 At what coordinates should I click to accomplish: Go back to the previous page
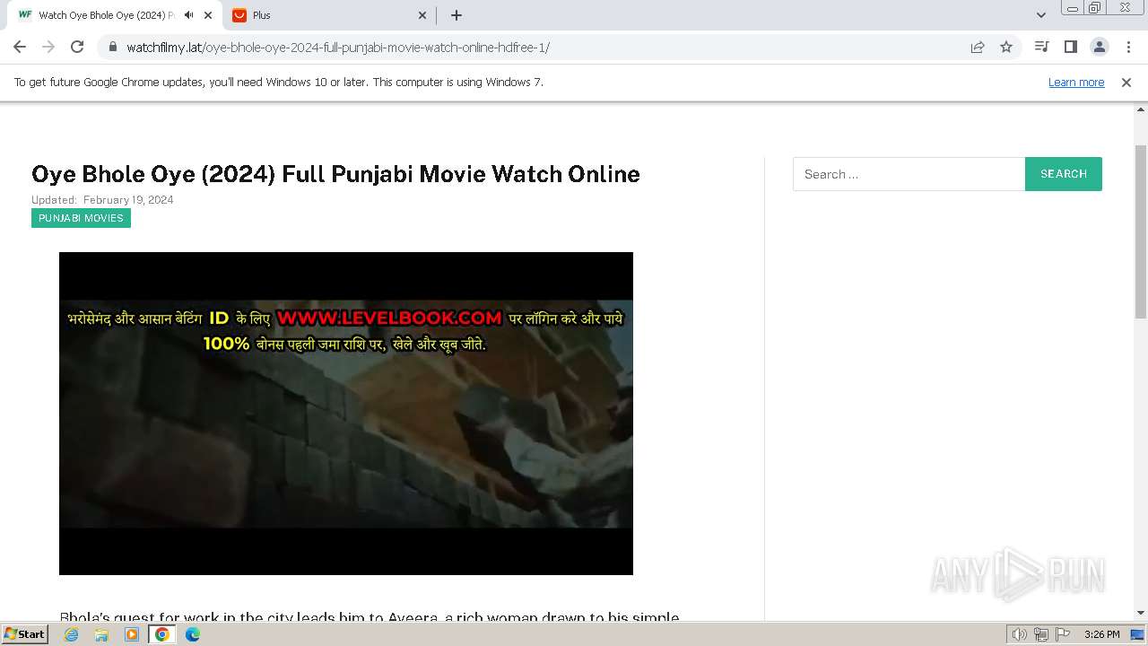tap(20, 47)
